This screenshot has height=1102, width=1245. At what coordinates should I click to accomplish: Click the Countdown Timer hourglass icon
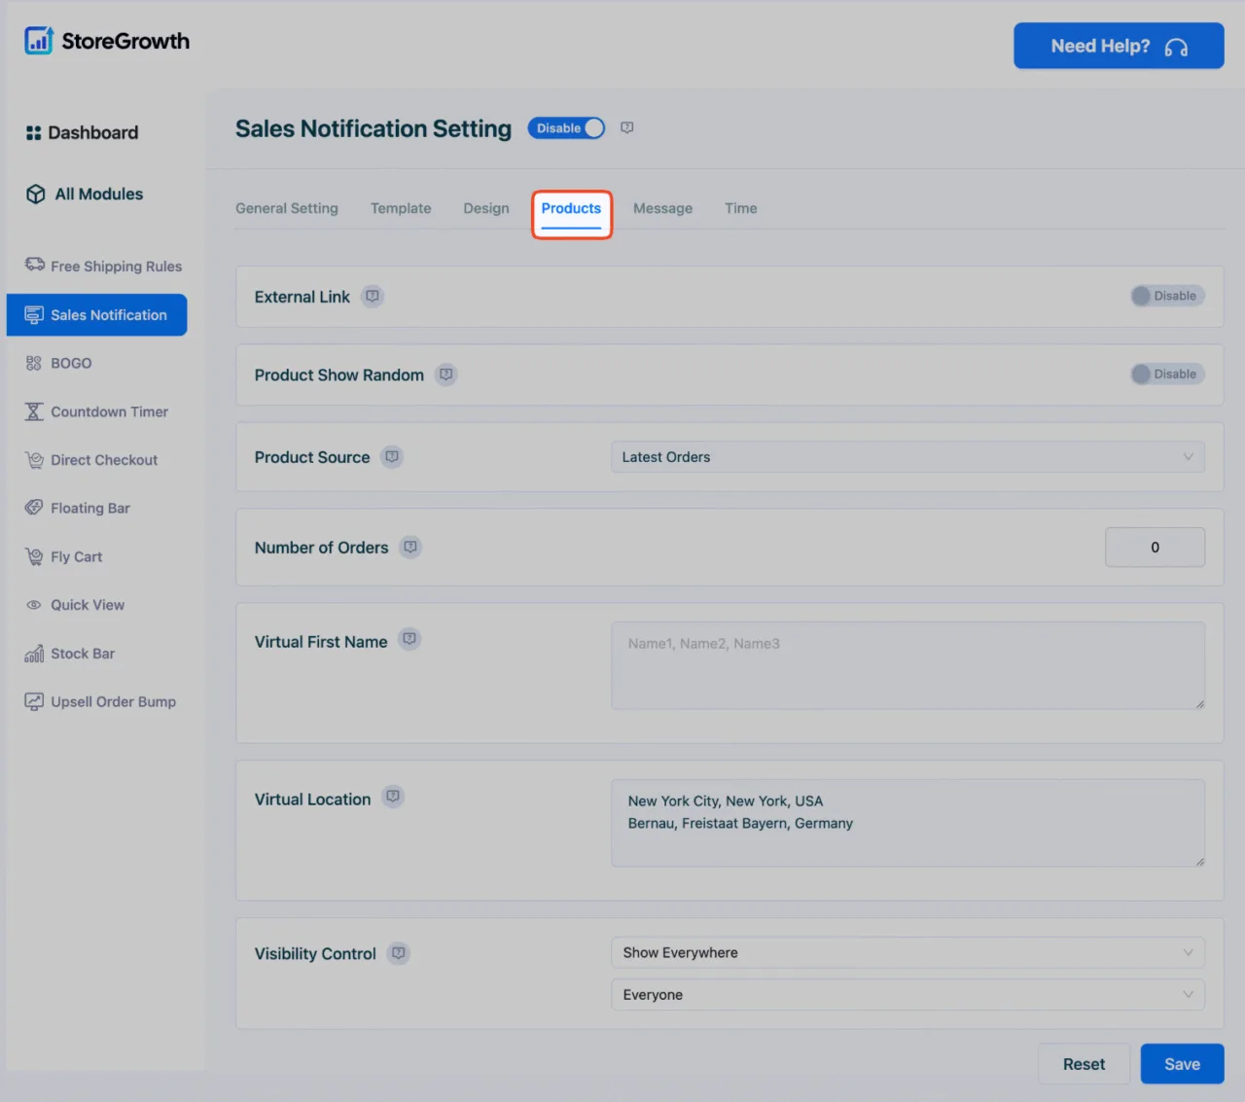34,411
